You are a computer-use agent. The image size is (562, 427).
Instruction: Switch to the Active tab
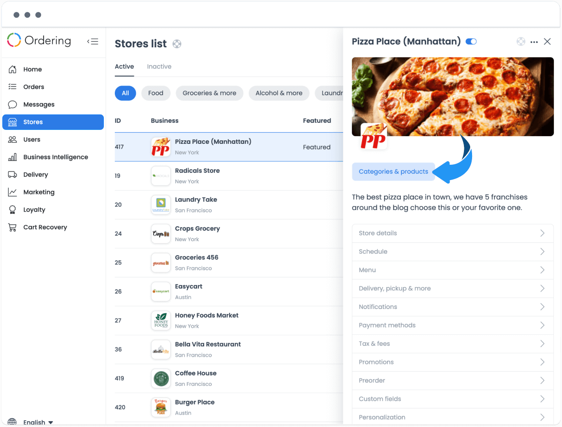124,66
